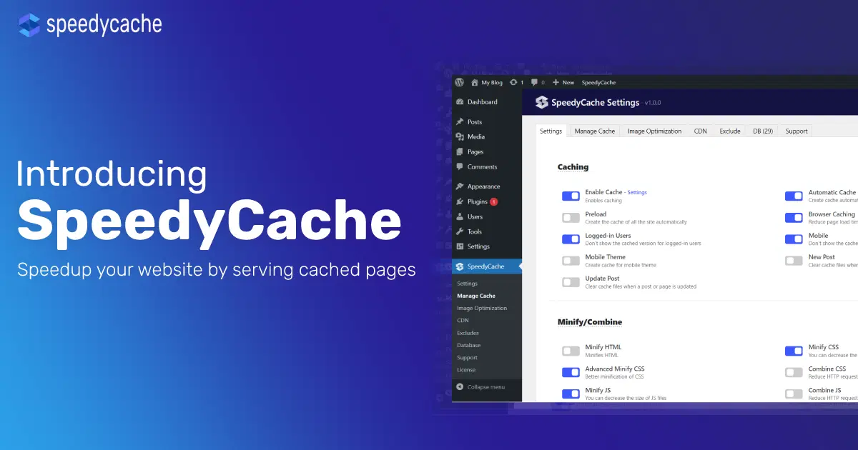
Task: Toggle the Logged-in Users switch
Action: coord(571,239)
